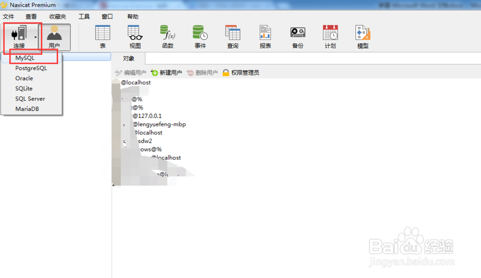
Task: Open the 窗口 menu
Action: point(107,16)
